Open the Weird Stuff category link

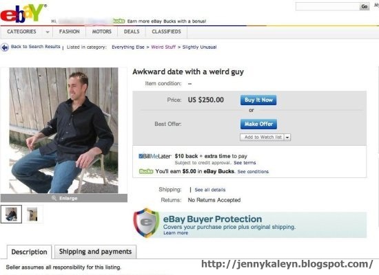163,47
